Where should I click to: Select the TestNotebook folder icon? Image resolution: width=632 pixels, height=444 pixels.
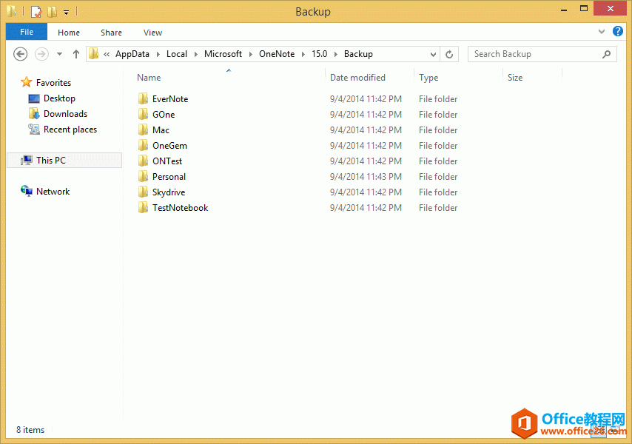[143, 208]
